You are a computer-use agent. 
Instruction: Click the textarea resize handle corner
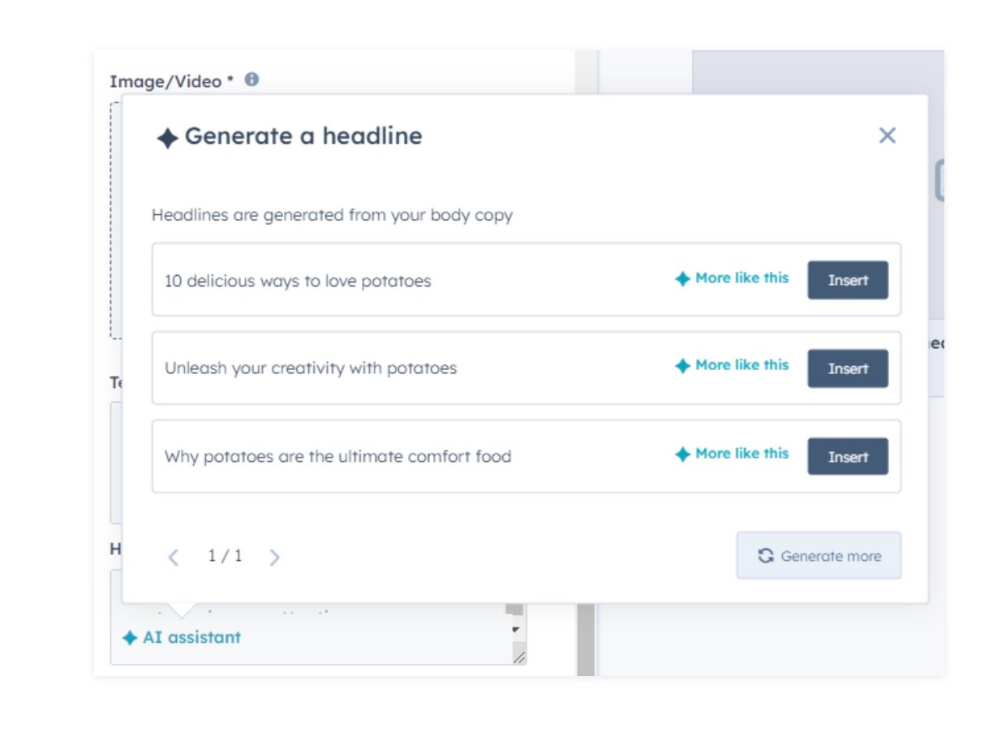point(518,657)
